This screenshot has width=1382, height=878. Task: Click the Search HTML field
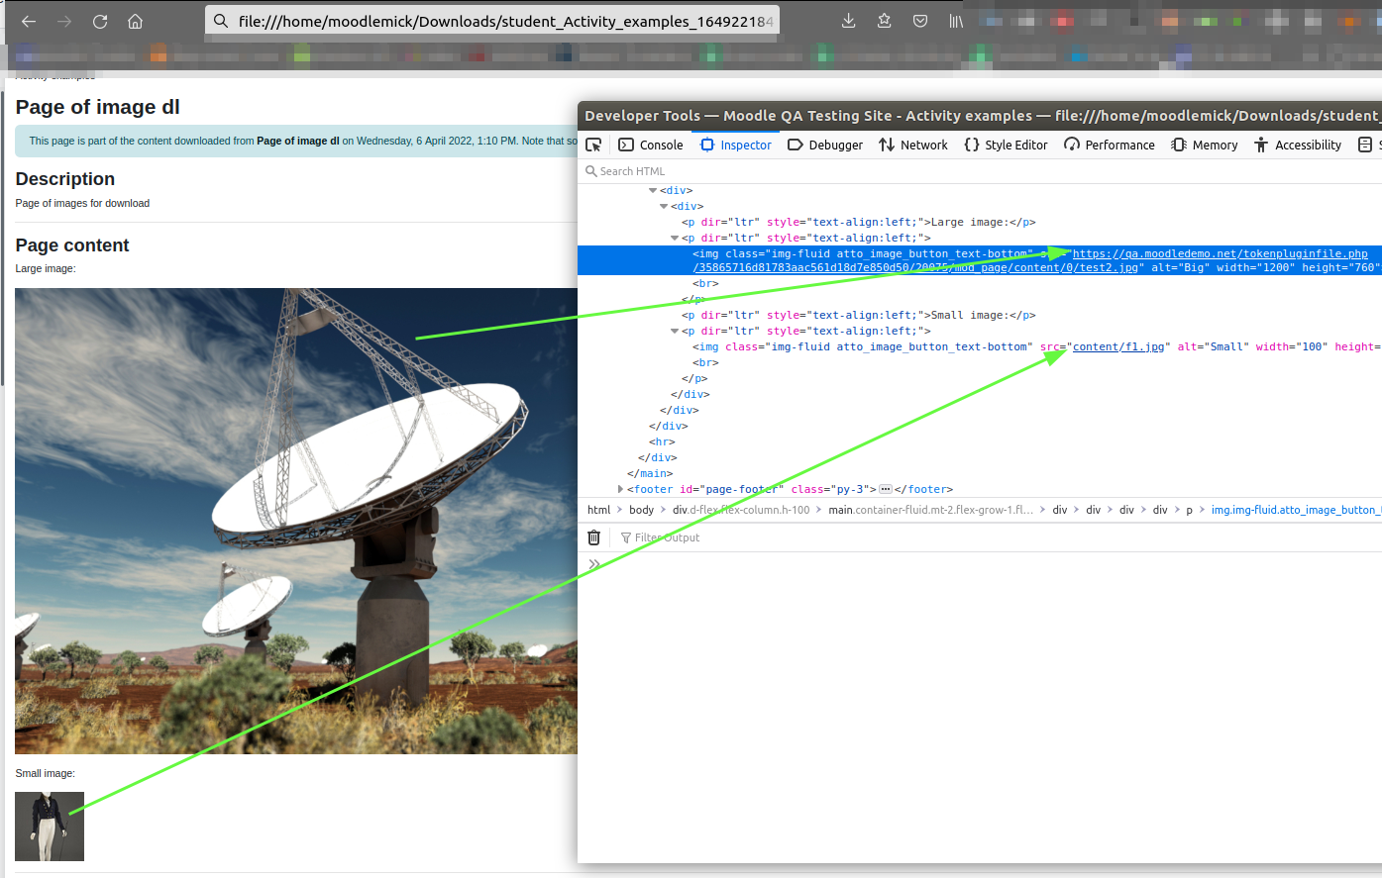[x=980, y=171]
